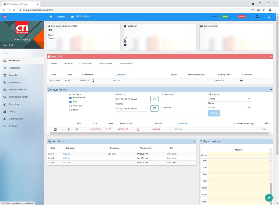The width and height of the screenshot is (279, 205).
Task: Open the Date to calendar picker
Action: pyautogui.click(x=154, y=108)
